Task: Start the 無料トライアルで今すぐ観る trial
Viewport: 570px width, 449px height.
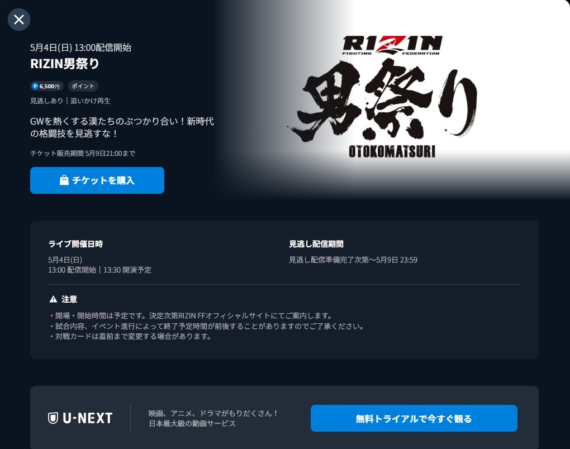Action: pyautogui.click(x=414, y=418)
